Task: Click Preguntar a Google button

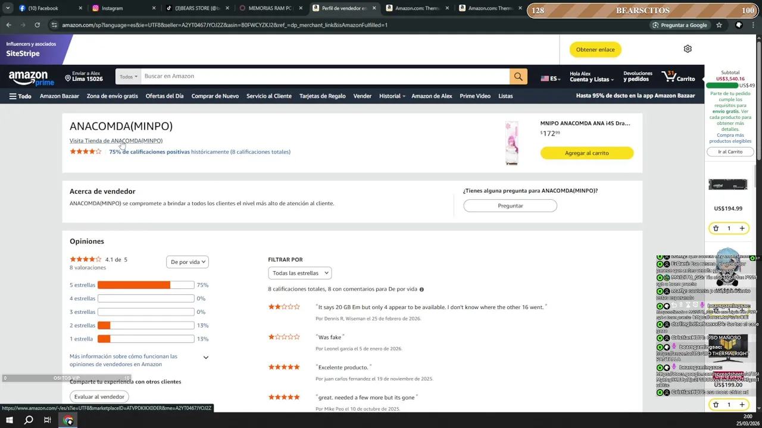Action: coord(679,25)
